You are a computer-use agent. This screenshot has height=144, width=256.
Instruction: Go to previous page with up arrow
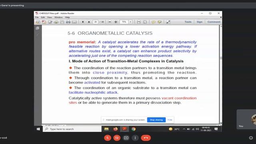pyautogui.click(x=83, y=22)
